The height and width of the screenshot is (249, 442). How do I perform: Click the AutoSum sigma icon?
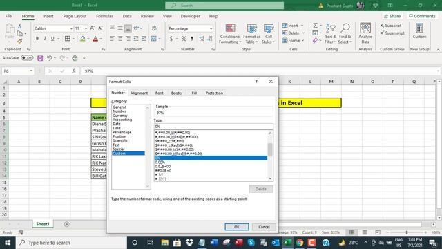(x=315, y=26)
